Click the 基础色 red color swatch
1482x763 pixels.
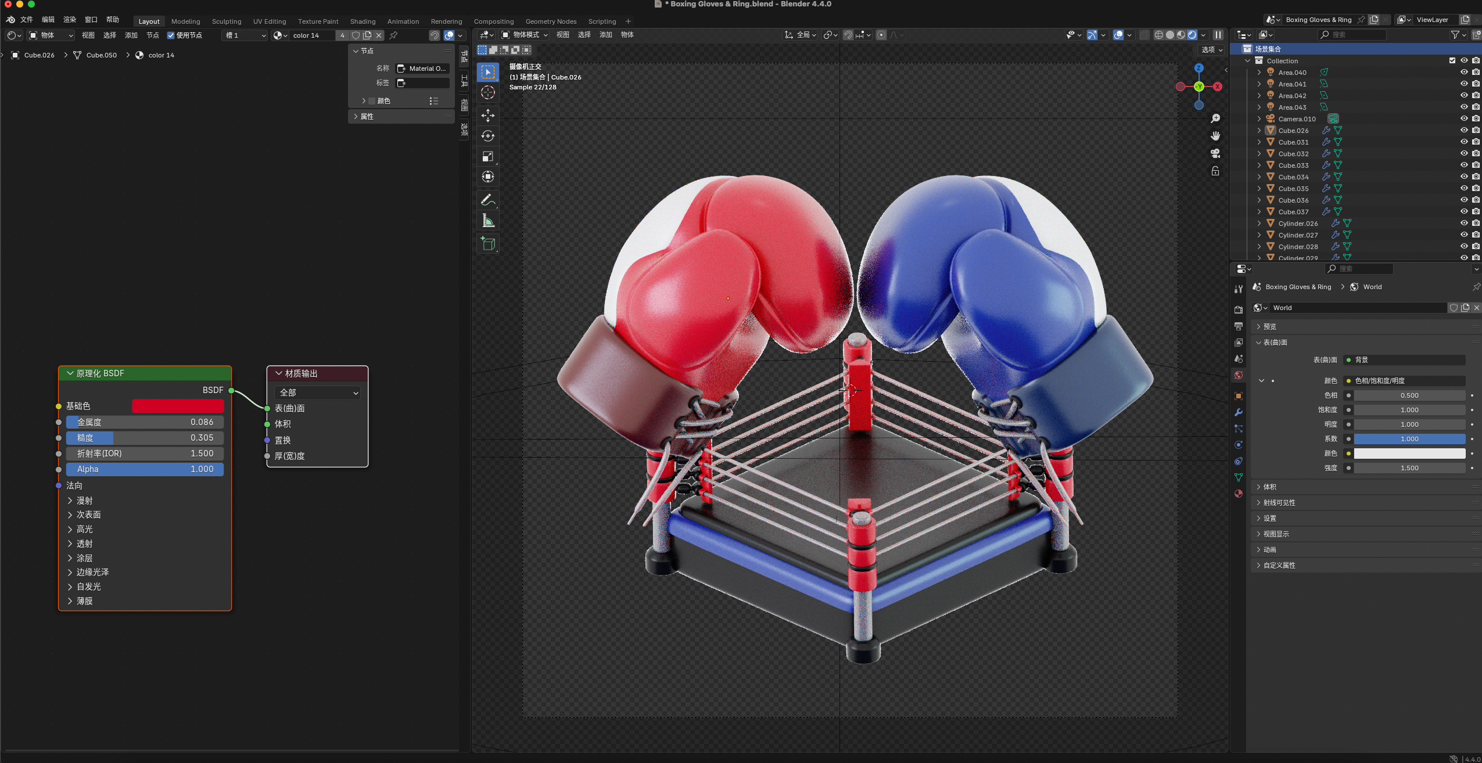point(178,406)
